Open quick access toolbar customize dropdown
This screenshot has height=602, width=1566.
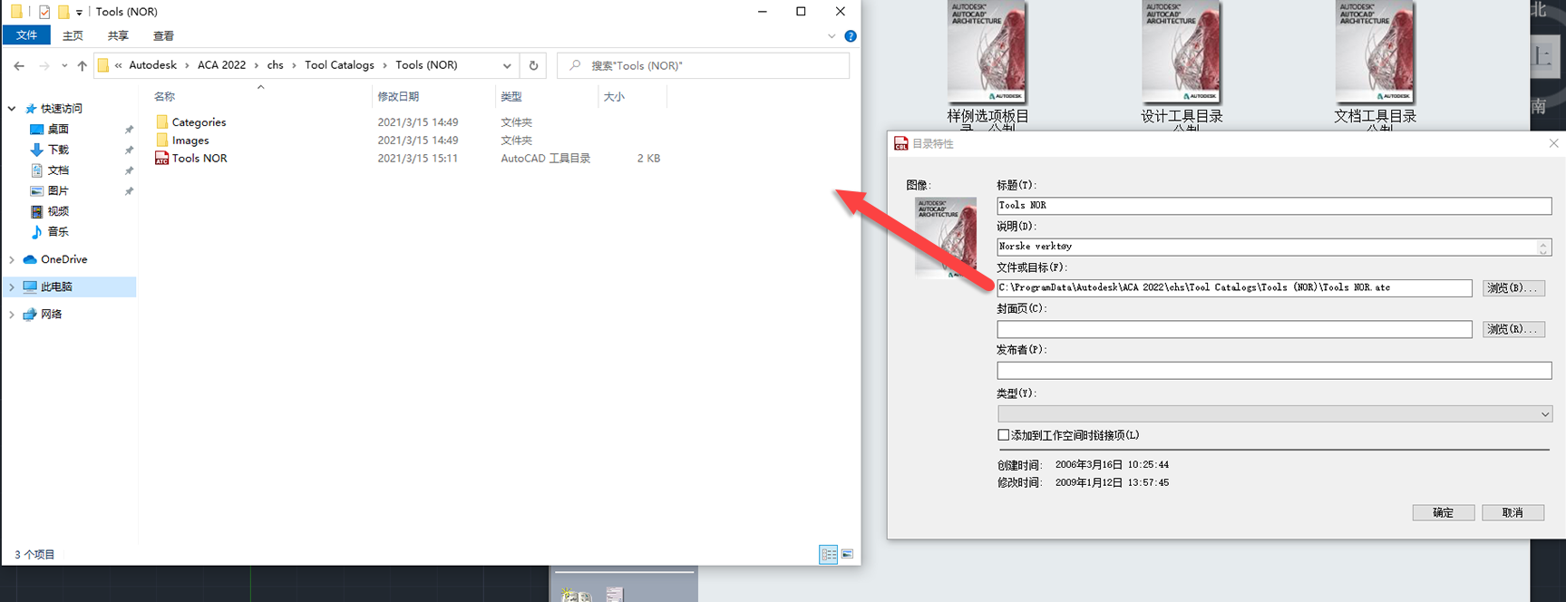pyautogui.click(x=79, y=12)
